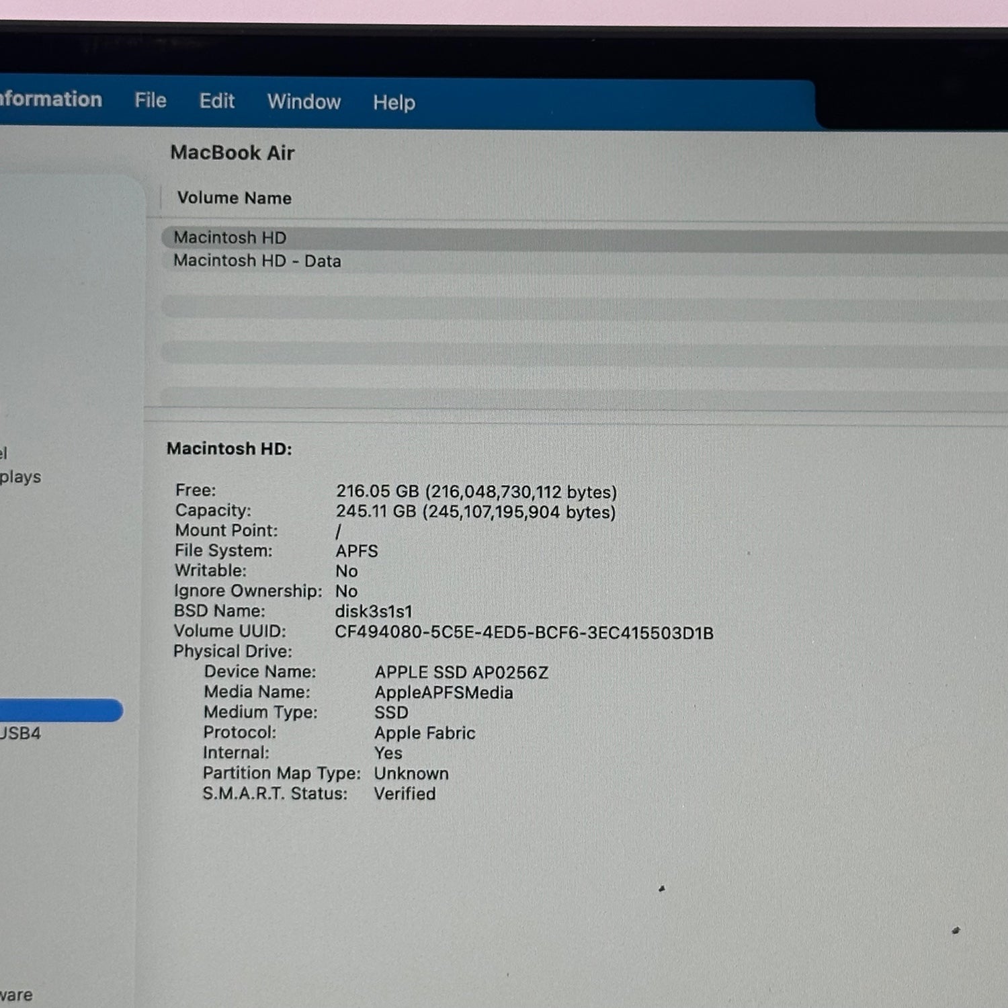This screenshot has width=1008, height=1008.
Task: Sort by the Volume Name column header
Action: click(234, 198)
